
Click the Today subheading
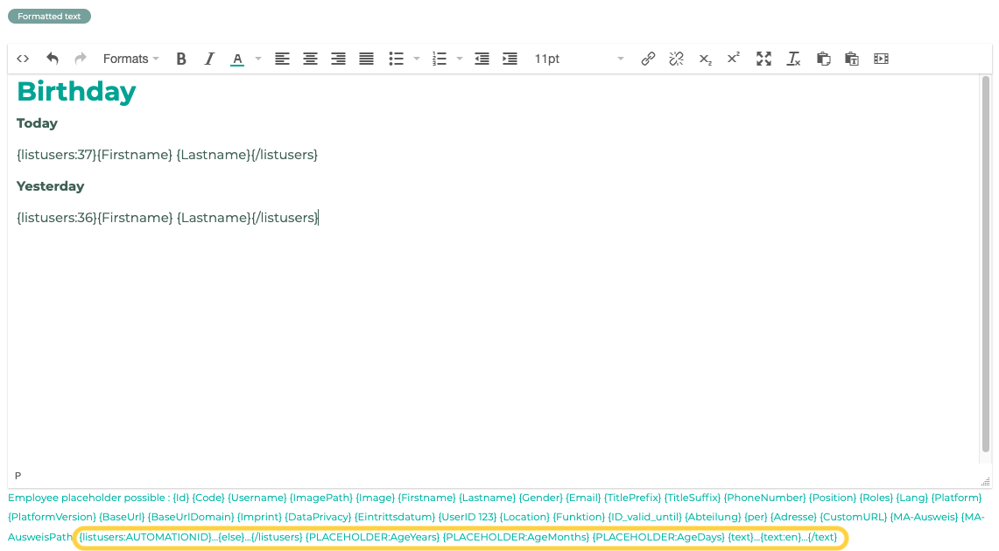tap(37, 123)
